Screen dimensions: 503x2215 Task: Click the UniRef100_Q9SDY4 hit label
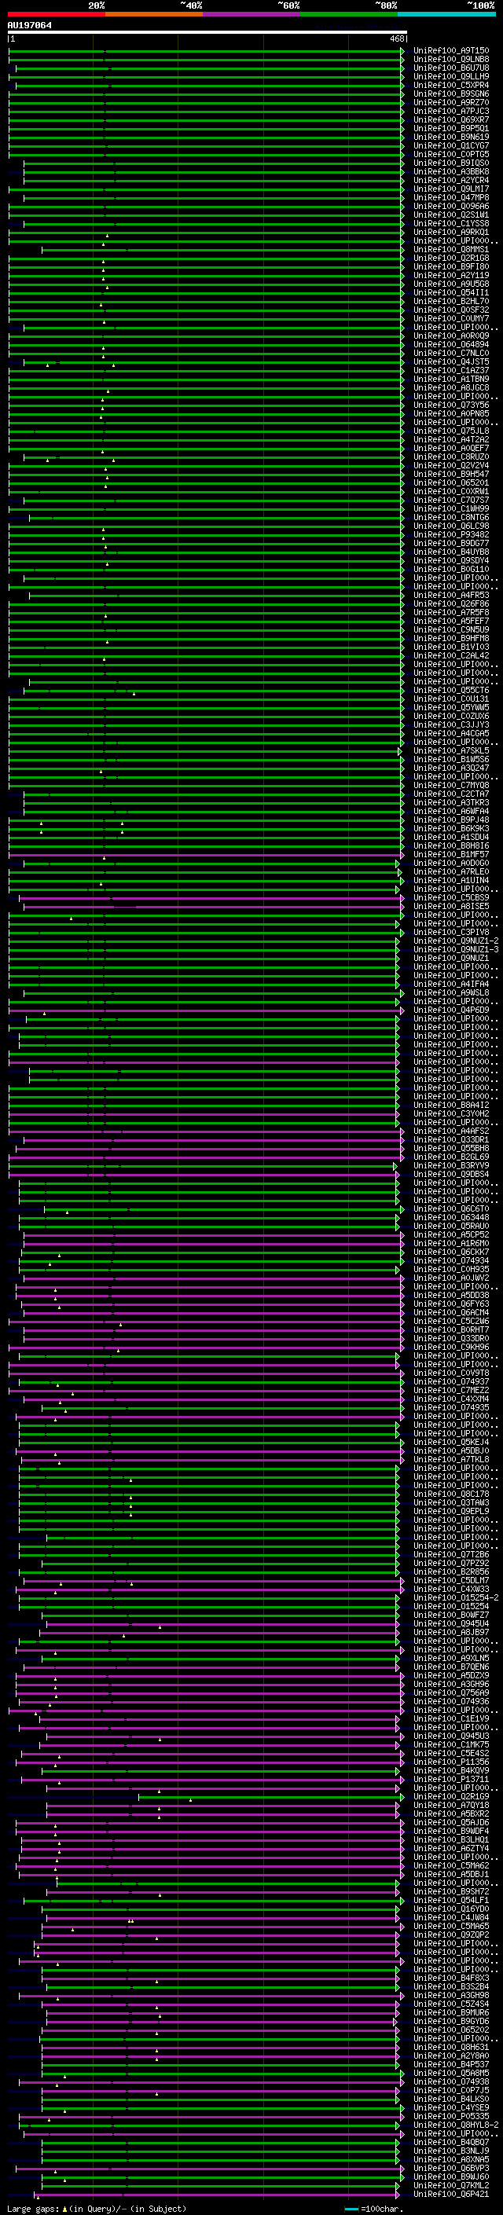451,561
